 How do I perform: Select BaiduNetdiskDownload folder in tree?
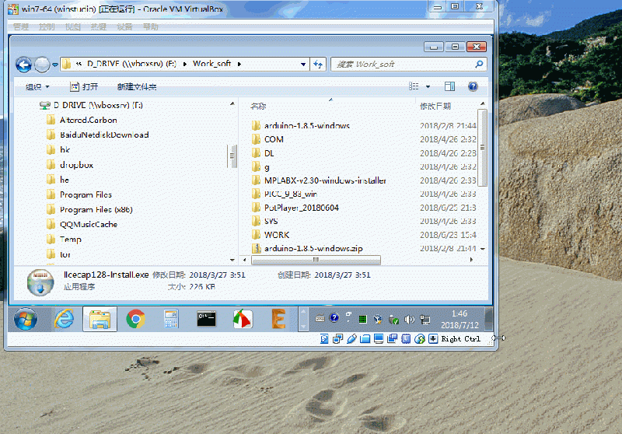(x=98, y=135)
